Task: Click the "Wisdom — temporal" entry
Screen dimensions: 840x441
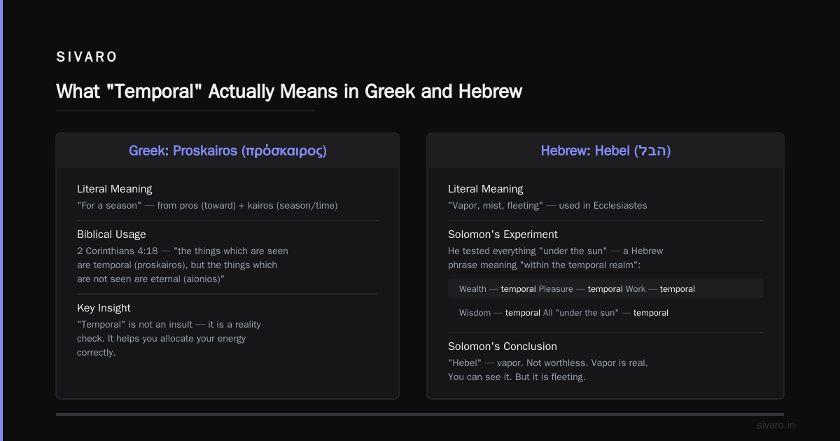Action: pos(500,313)
